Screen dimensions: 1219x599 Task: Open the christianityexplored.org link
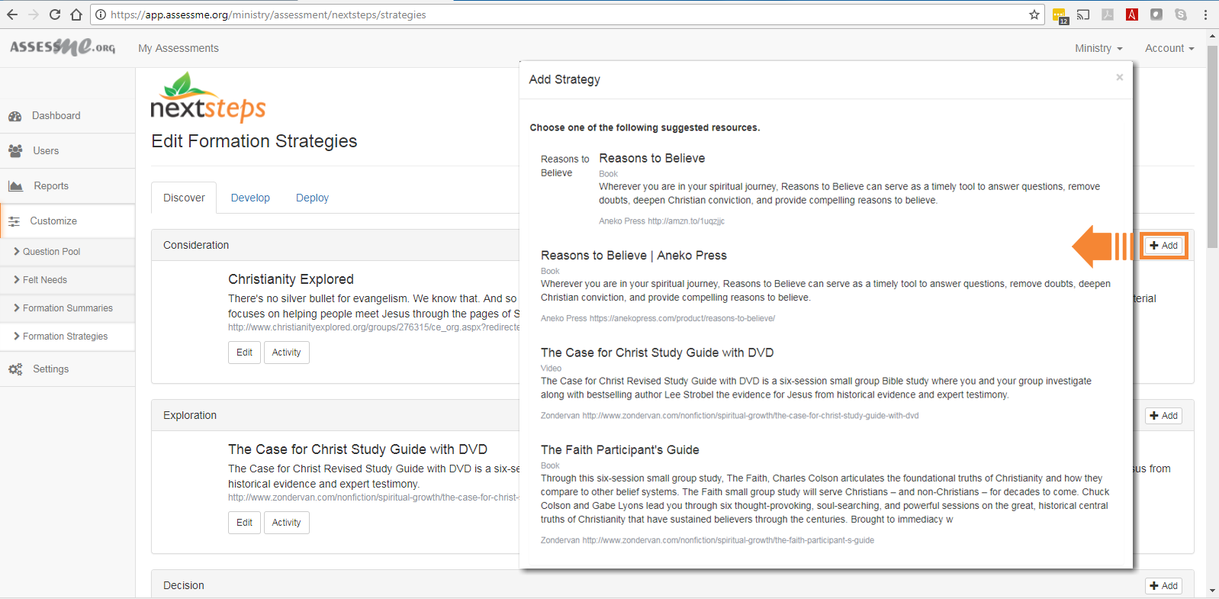coord(374,327)
